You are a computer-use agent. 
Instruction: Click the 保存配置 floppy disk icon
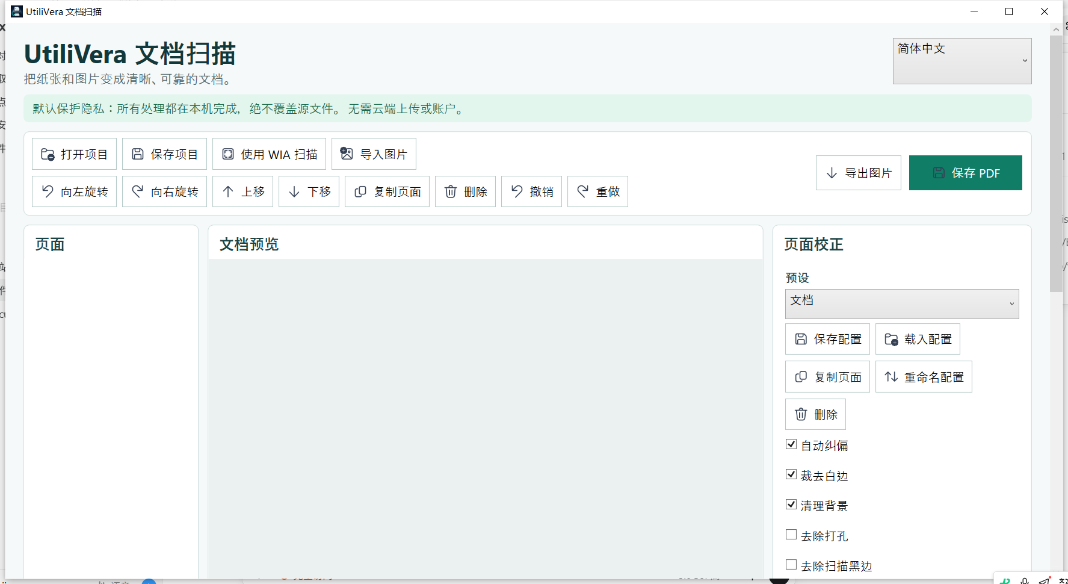click(801, 339)
